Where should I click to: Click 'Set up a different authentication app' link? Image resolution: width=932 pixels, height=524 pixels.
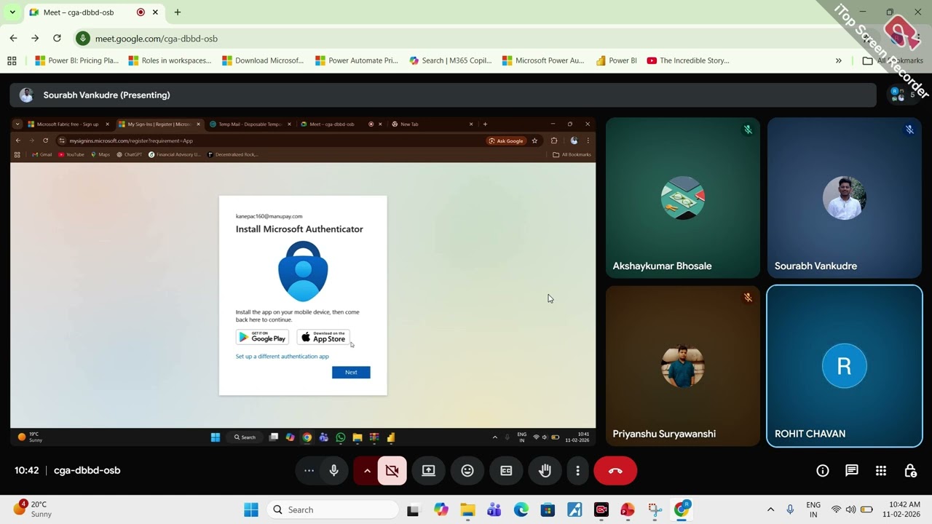[x=282, y=357]
